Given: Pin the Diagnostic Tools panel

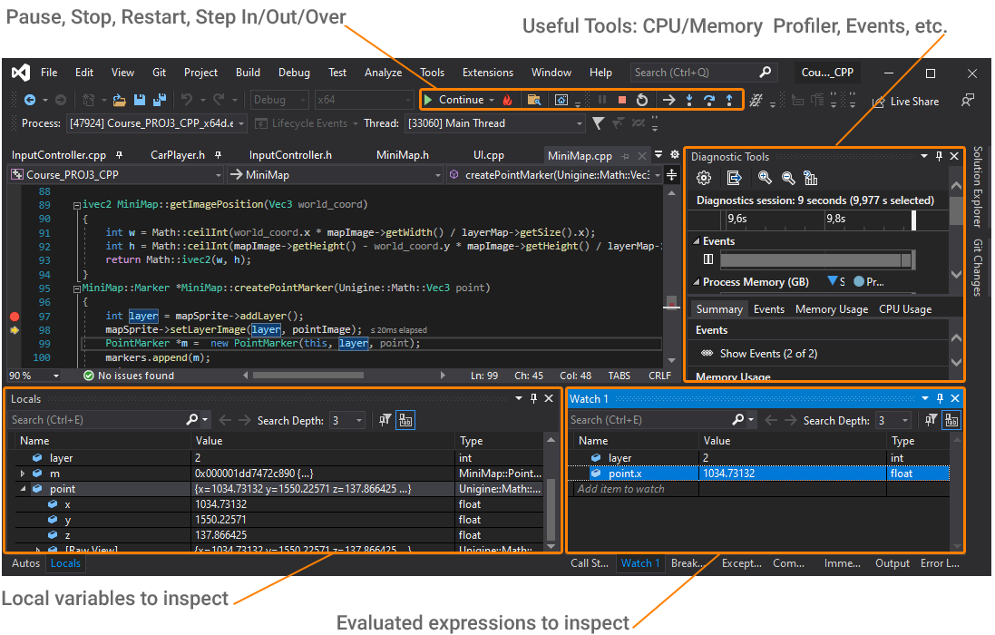Looking at the screenshot, I should click(939, 157).
